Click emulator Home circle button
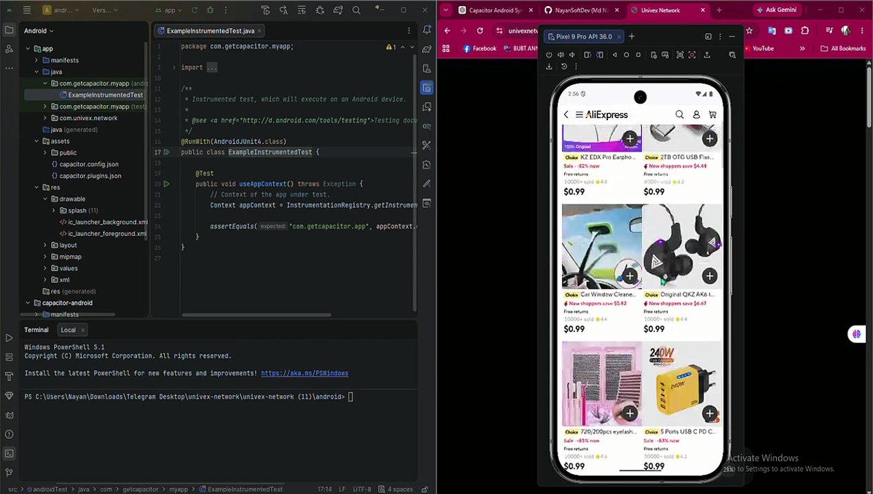 click(x=626, y=55)
